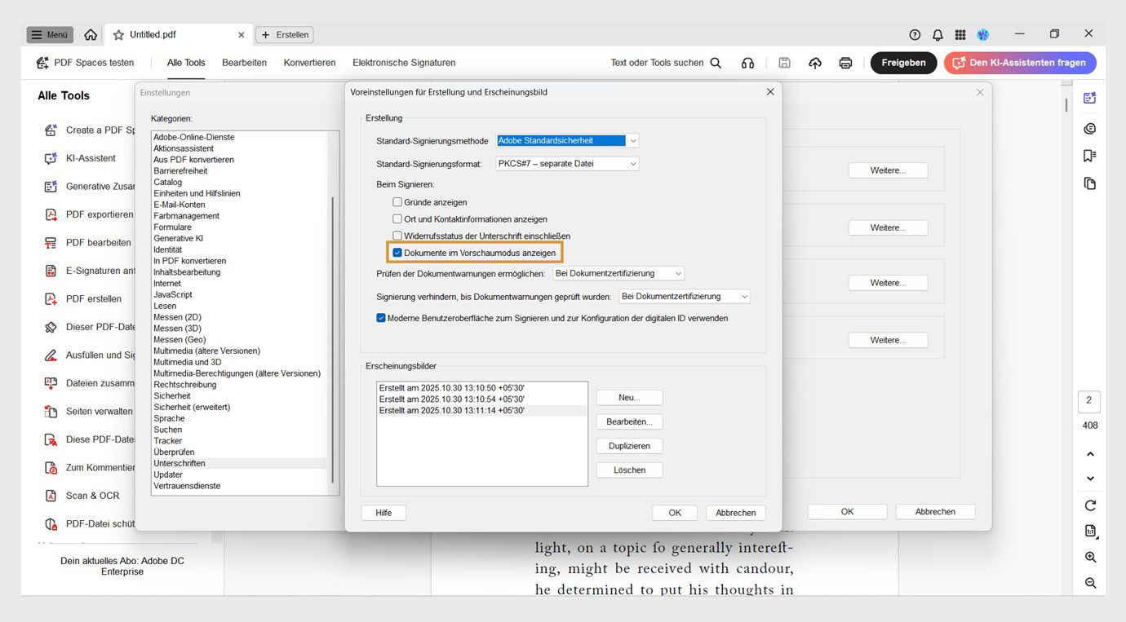
Task: Tick Ort und Kontaktinformationen anzeigen
Action: (x=397, y=219)
